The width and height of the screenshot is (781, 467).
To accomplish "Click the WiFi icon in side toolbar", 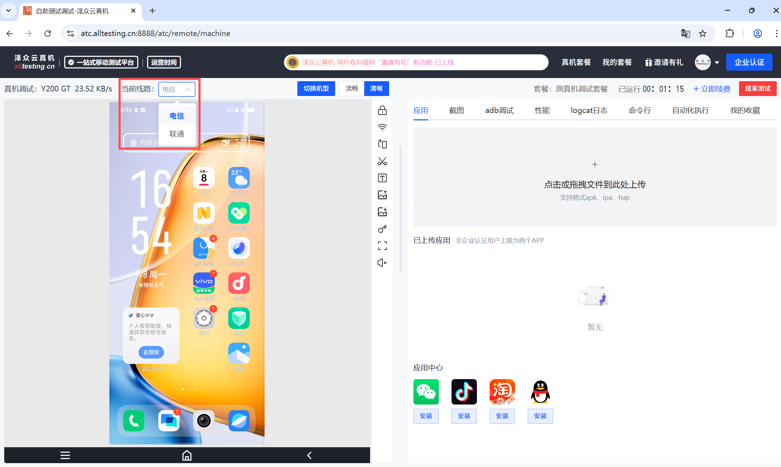I will [x=382, y=127].
